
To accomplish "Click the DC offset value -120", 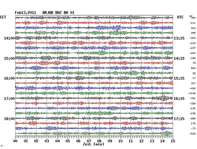I will click(192, 108).
